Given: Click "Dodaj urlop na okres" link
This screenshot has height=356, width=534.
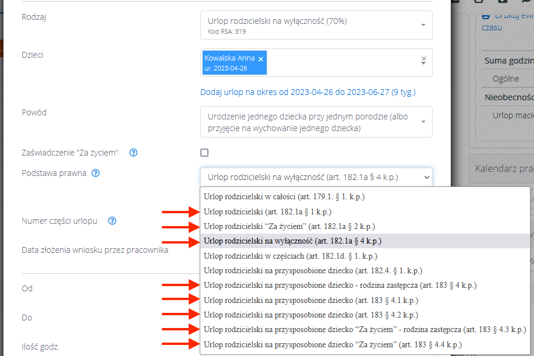Looking at the screenshot, I should click(x=307, y=92).
